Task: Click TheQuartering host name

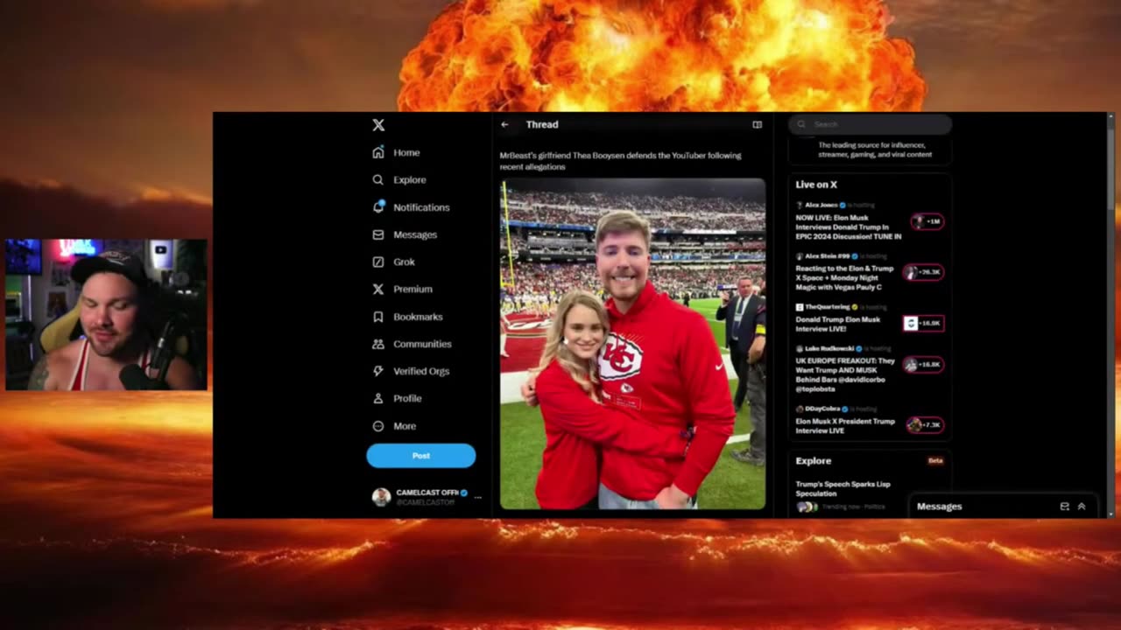Action: coord(827,307)
